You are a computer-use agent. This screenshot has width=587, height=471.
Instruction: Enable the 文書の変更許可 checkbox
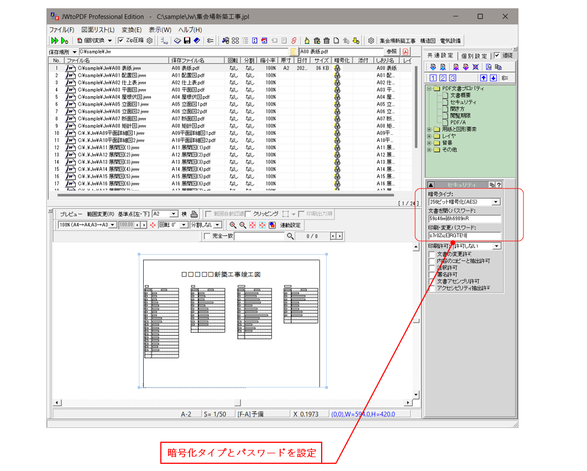pos(432,254)
